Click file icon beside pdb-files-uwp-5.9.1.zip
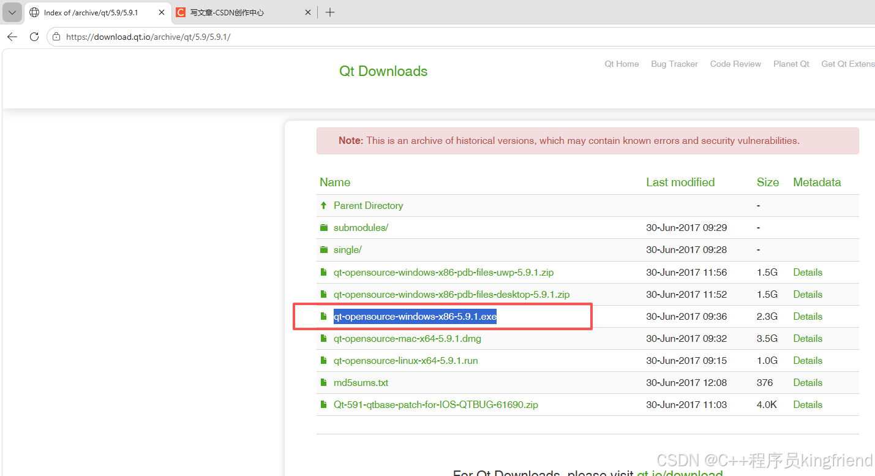Viewport: 875px width, 476px height. click(x=324, y=272)
